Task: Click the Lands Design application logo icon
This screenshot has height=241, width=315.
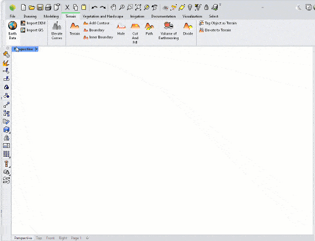Action: (x=12, y=8)
